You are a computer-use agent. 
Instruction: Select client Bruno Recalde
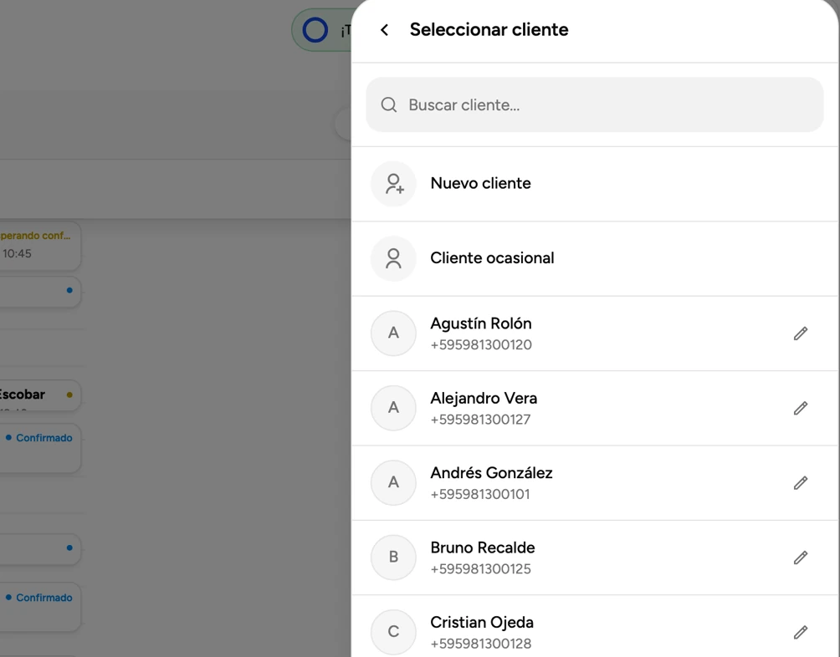pyautogui.click(x=595, y=558)
